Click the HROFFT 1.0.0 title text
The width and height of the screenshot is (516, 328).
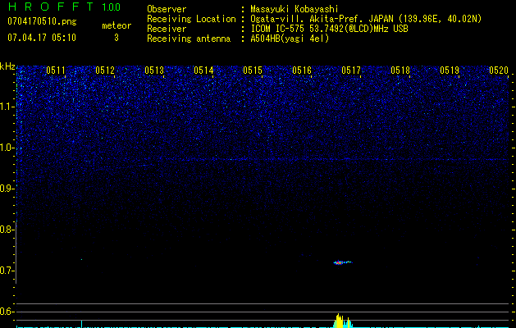(x=65, y=7)
